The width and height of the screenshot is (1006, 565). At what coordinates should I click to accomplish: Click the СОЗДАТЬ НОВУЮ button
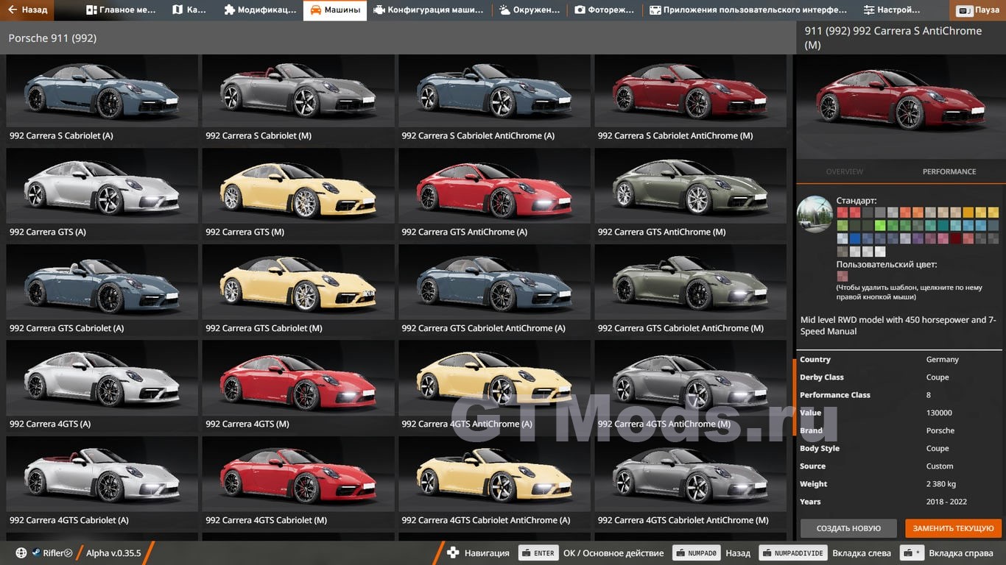coord(848,528)
